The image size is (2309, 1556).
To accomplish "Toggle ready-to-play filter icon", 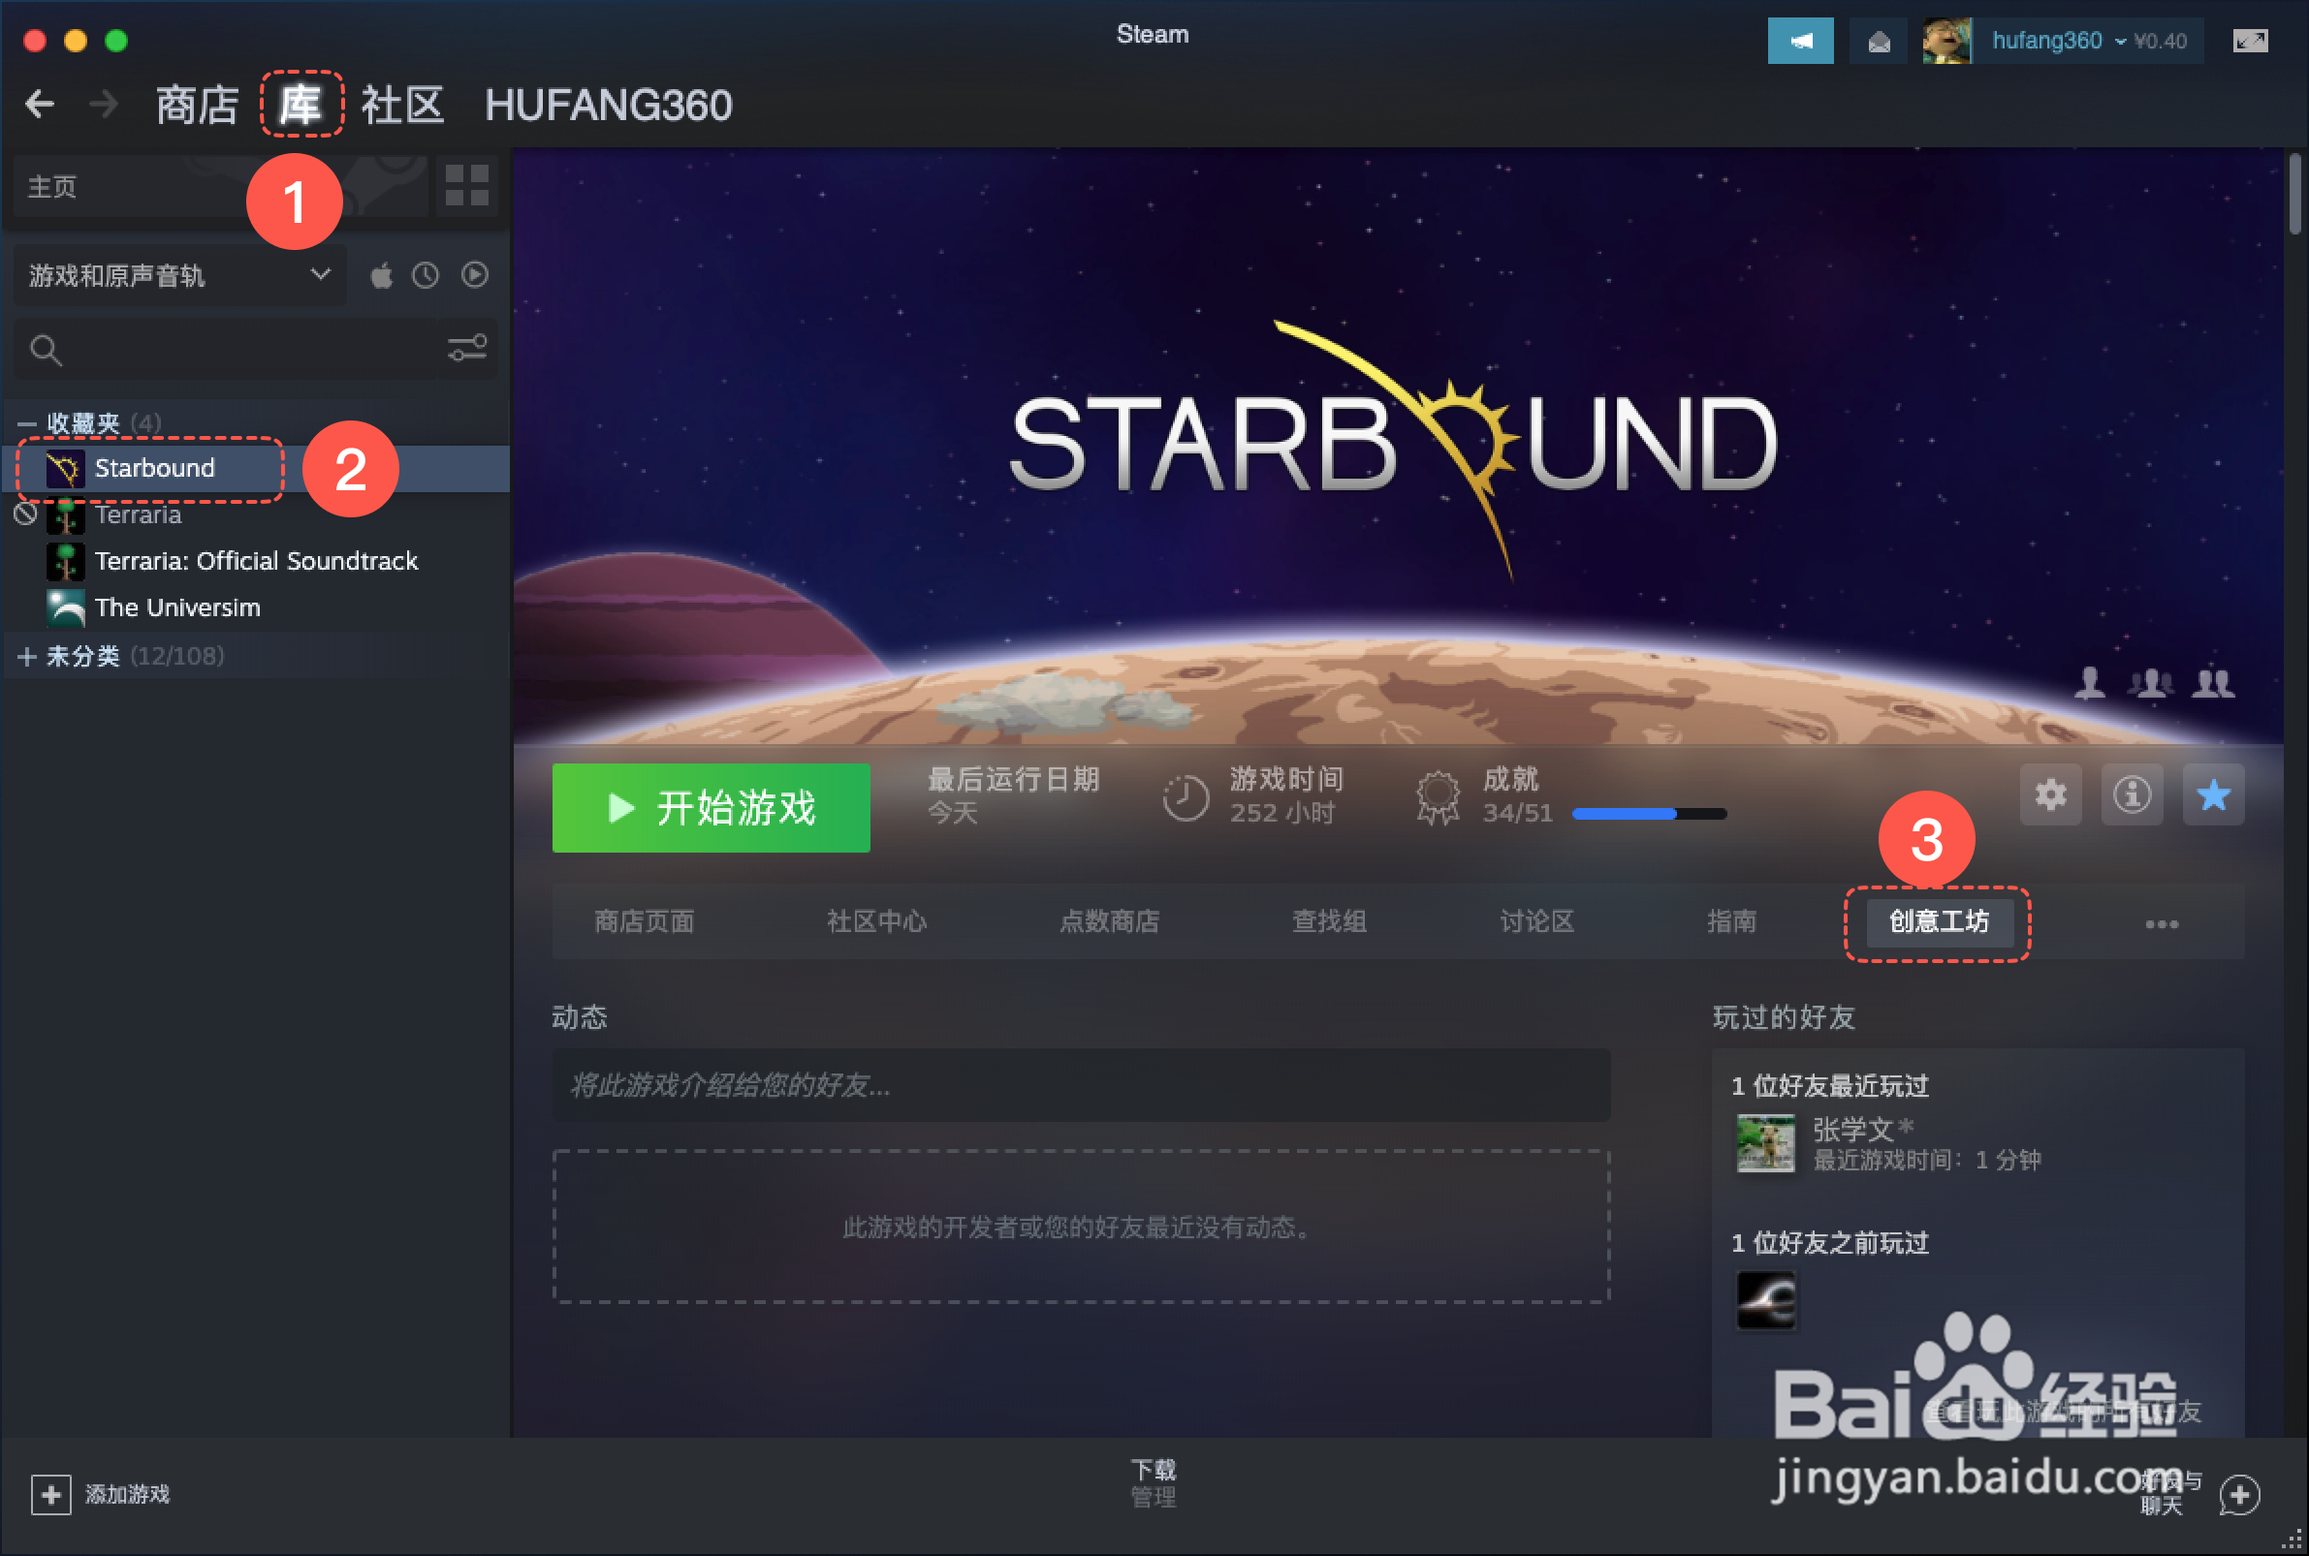I will click(475, 275).
